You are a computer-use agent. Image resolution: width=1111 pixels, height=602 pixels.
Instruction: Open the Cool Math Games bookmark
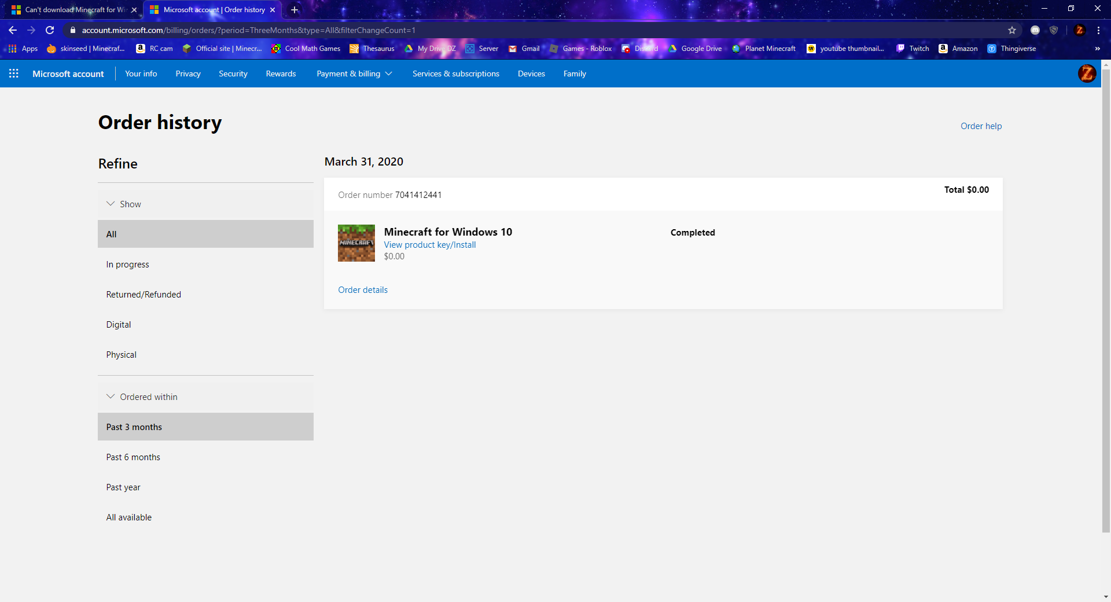tap(306, 49)
